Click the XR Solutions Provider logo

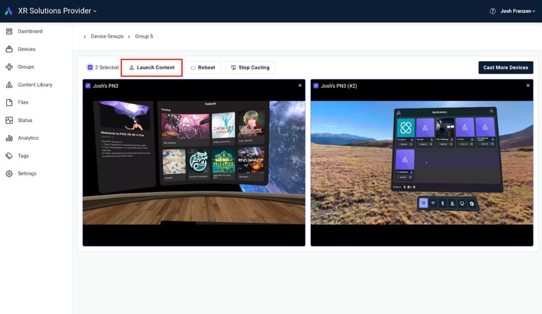click(8, 10)
